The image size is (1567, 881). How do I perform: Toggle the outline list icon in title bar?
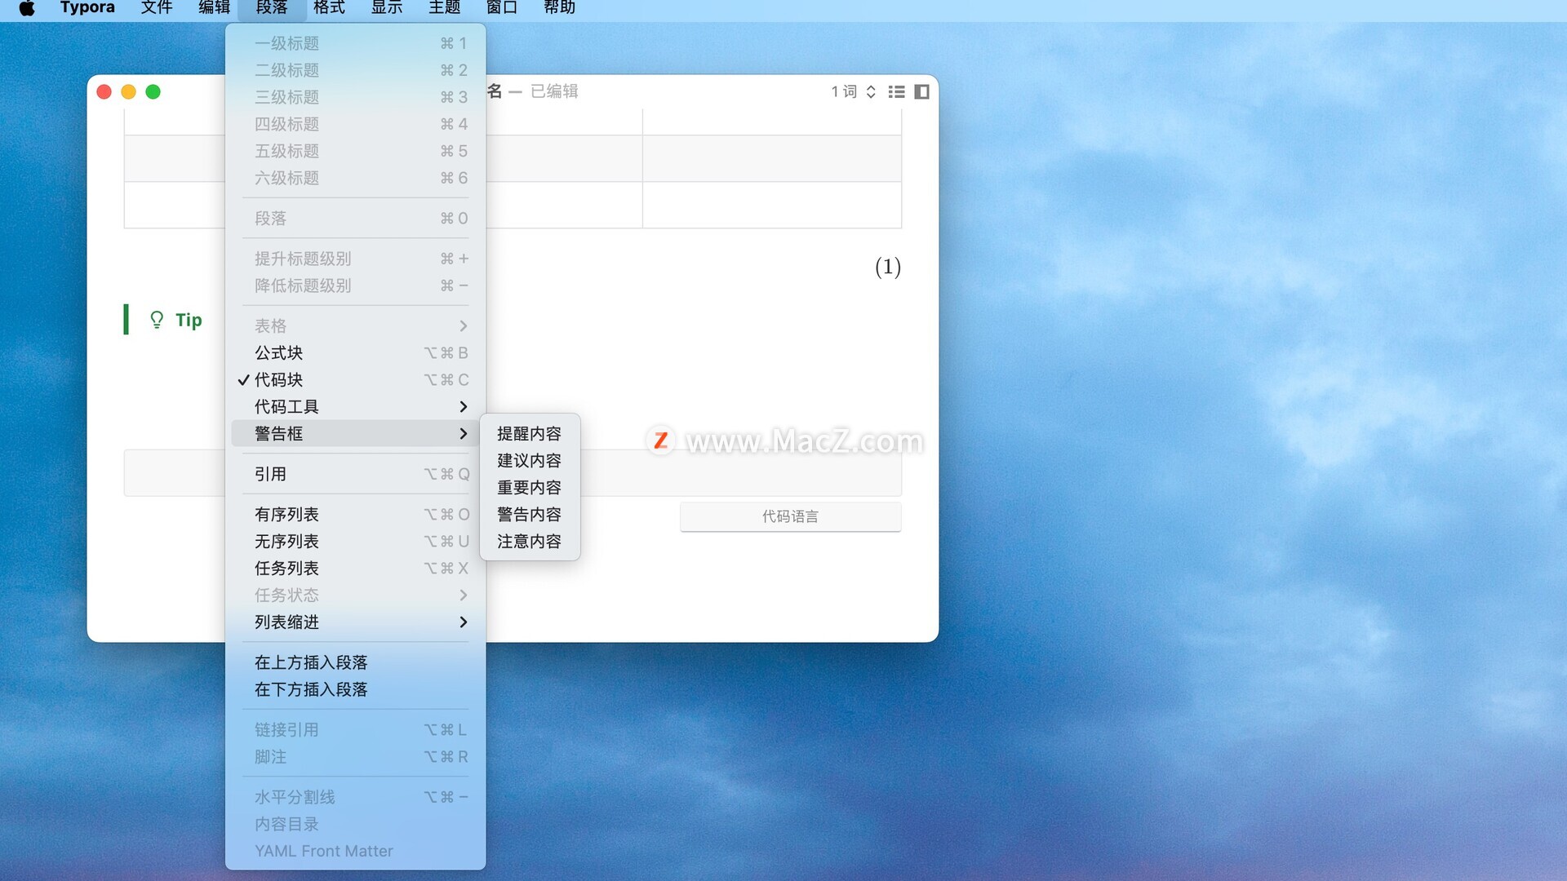tap(896, 91)
